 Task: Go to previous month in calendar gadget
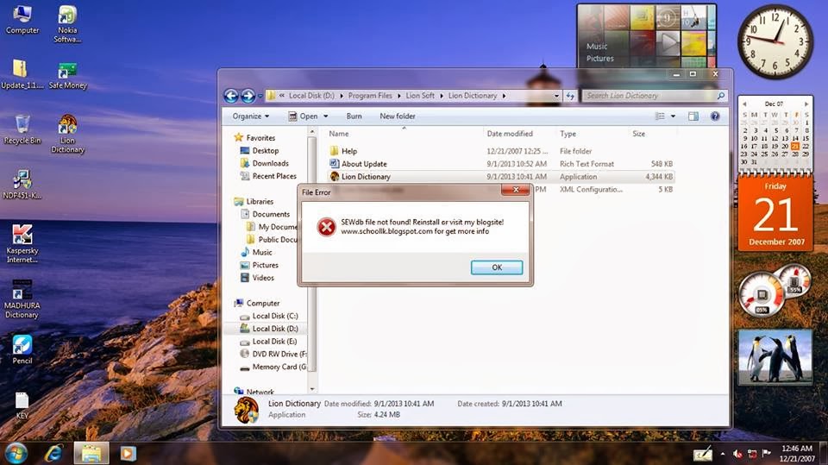point(744,104)
